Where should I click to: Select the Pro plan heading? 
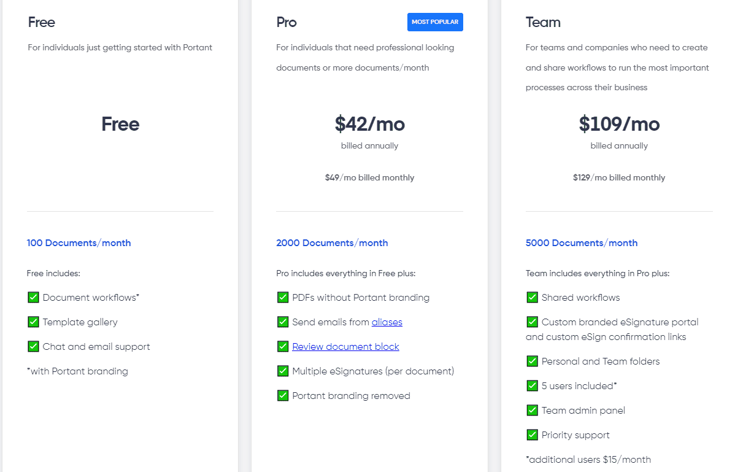287,22
